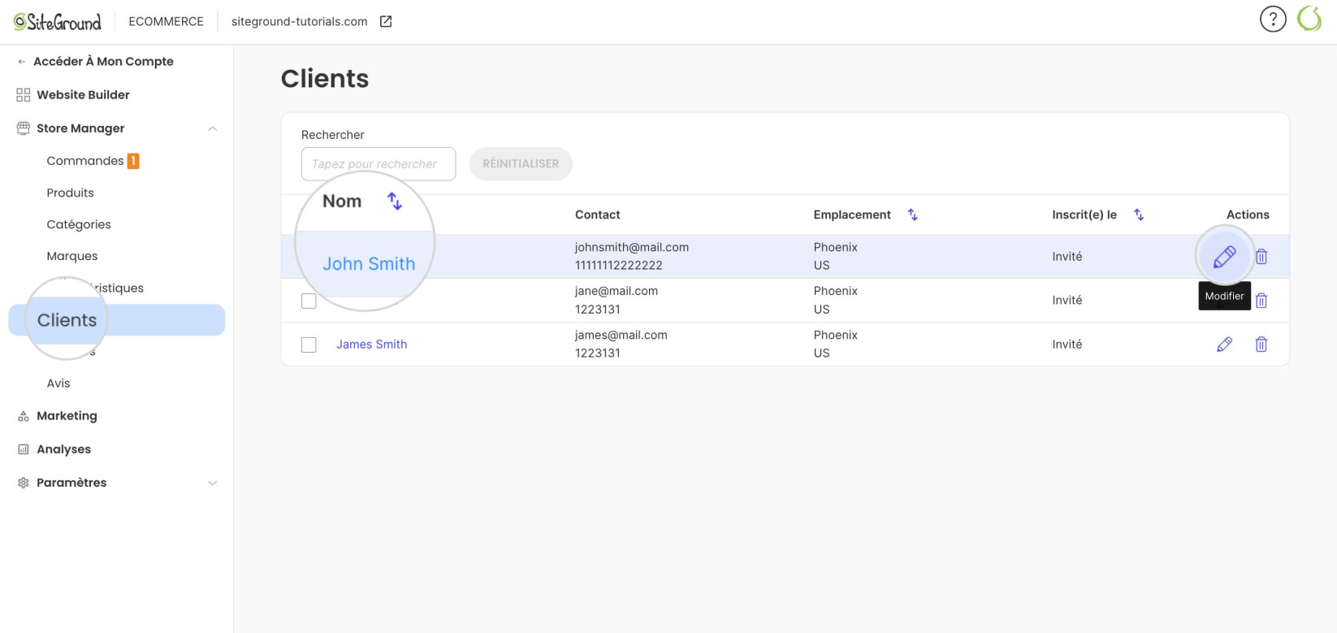Expand the Paramètres section chevron
The height and width of the screenshot is (633, 1337).
[x=212, y=483]
